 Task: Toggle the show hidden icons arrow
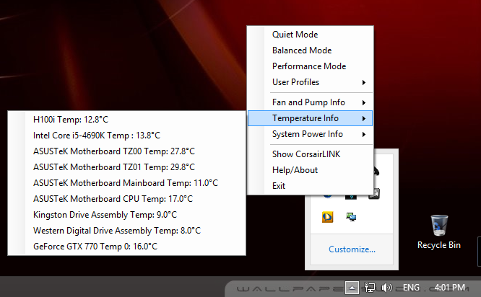pos(352,288)
